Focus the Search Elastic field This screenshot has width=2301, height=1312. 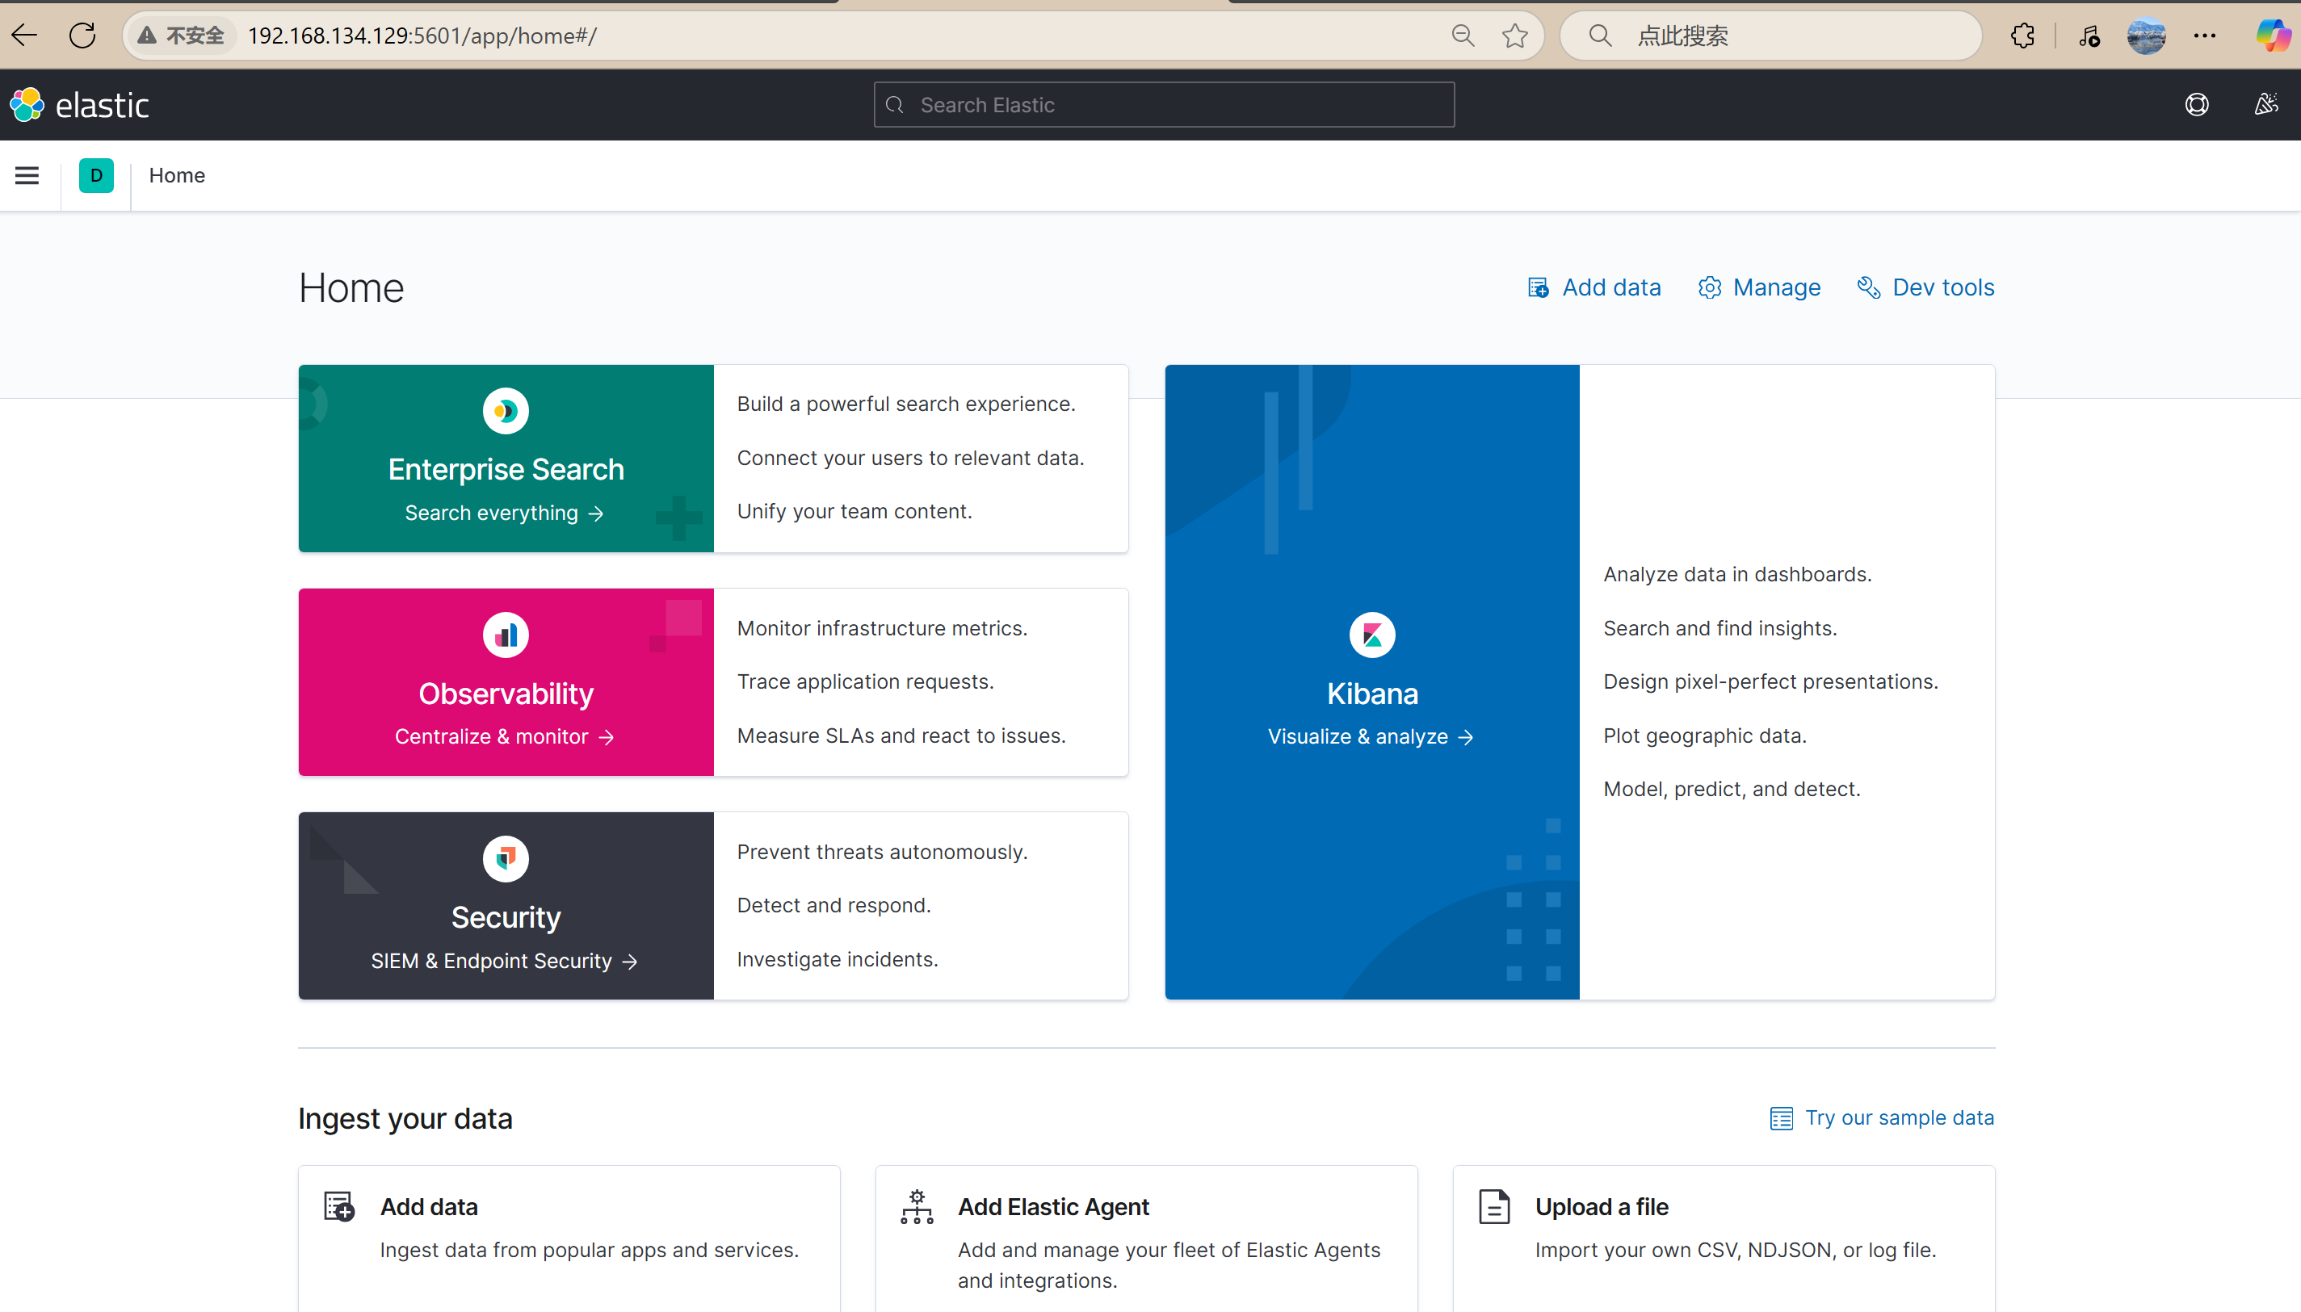pos(1164,104)
